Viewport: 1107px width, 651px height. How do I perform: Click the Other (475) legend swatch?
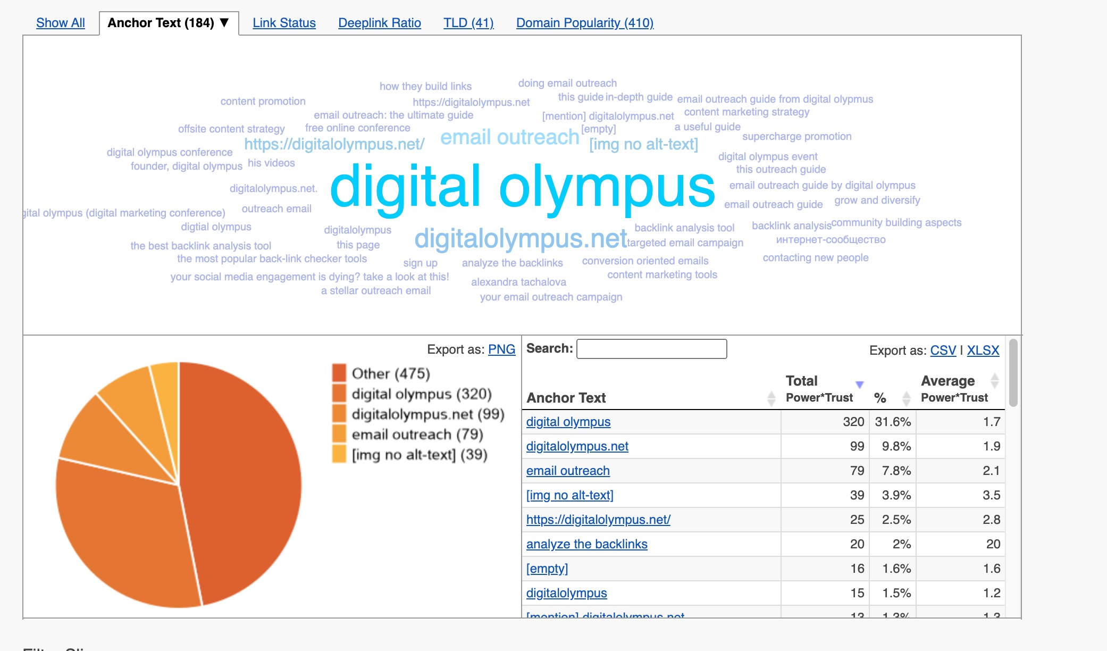coord(339,373)
